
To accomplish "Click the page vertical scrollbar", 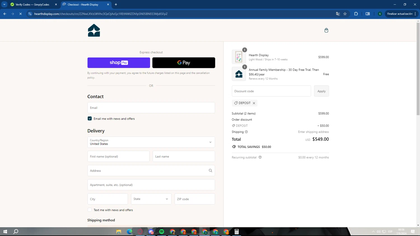I will click(418, 69).
